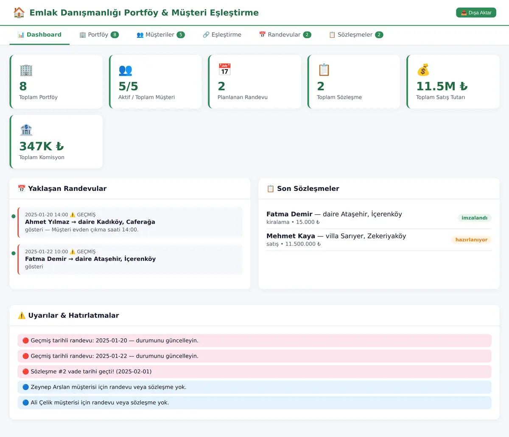Click the badge 2 on Sözleşmeler tab
Image resolution: width=509 pixels, height=437 pixels.
(379, 35)
